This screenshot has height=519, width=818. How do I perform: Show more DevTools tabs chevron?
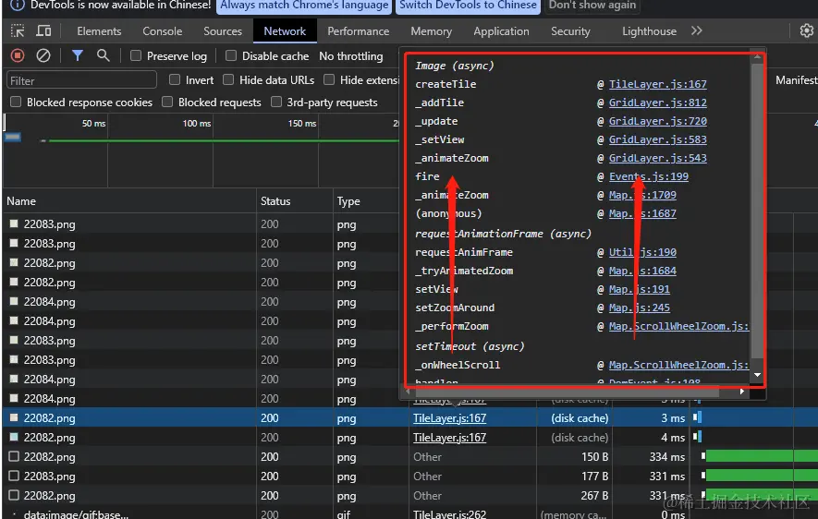click(696, 30)
